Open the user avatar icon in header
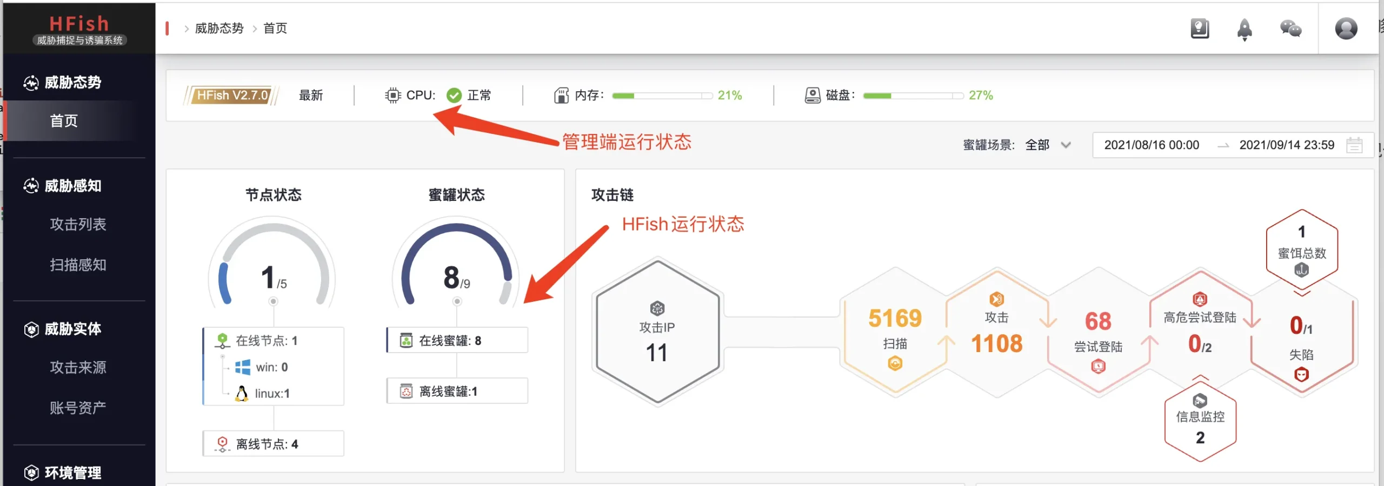The width and height of the screenshot is (1384, 486). [1346, 29]
